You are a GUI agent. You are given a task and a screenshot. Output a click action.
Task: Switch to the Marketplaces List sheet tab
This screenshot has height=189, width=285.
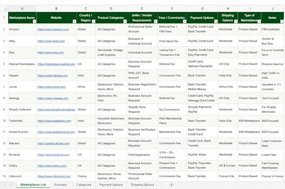pos(33,185)
